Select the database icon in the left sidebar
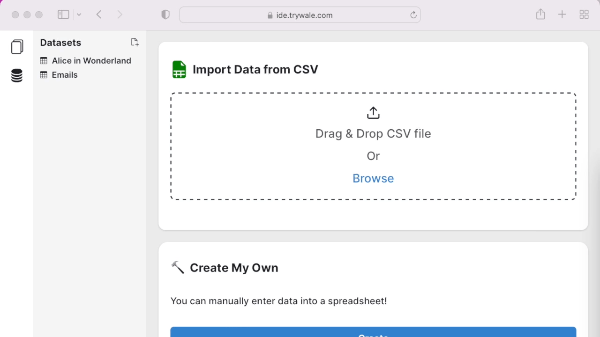This screenshot has height=337, width=600. point(17,75)
